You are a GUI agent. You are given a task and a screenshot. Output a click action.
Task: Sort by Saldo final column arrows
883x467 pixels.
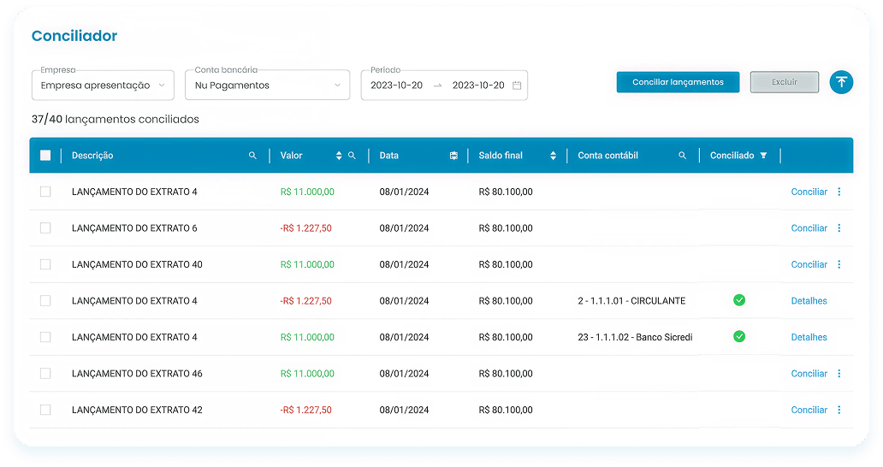553,156
